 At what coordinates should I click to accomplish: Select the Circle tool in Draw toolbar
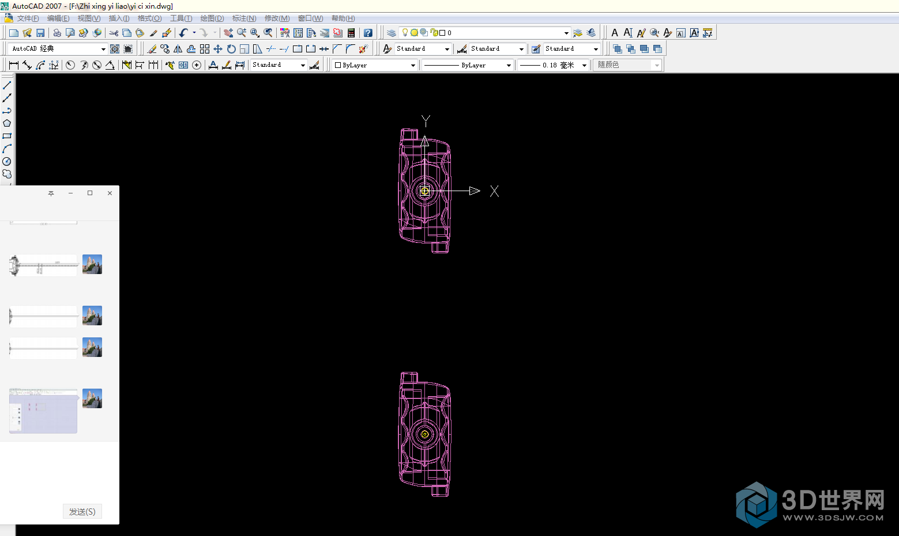(x=7, y=162)
